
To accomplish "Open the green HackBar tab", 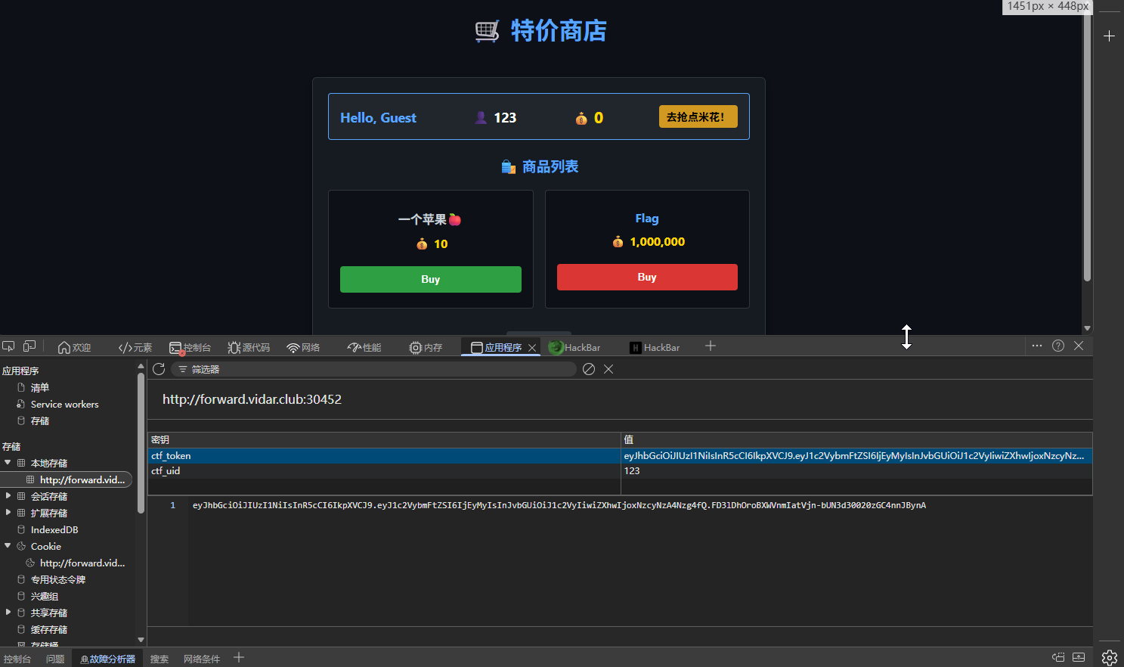I will point(575,348).
